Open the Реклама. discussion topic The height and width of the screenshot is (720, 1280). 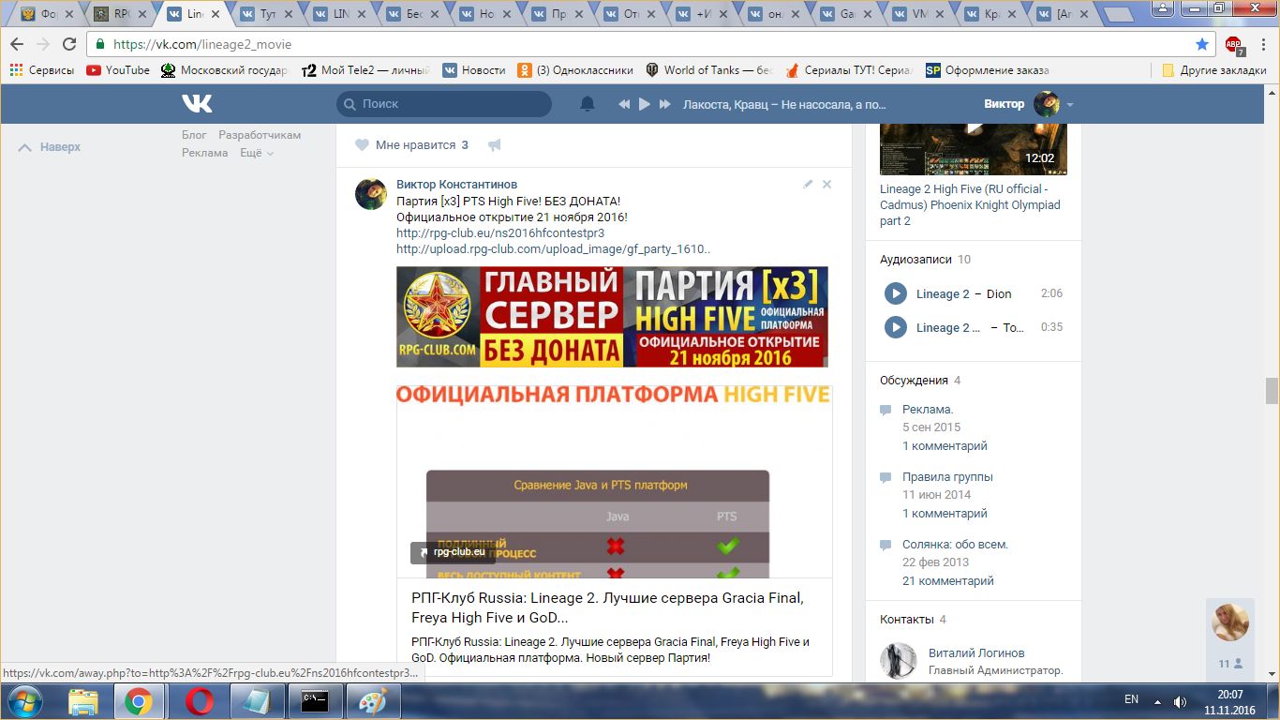[x=928, y=410]
